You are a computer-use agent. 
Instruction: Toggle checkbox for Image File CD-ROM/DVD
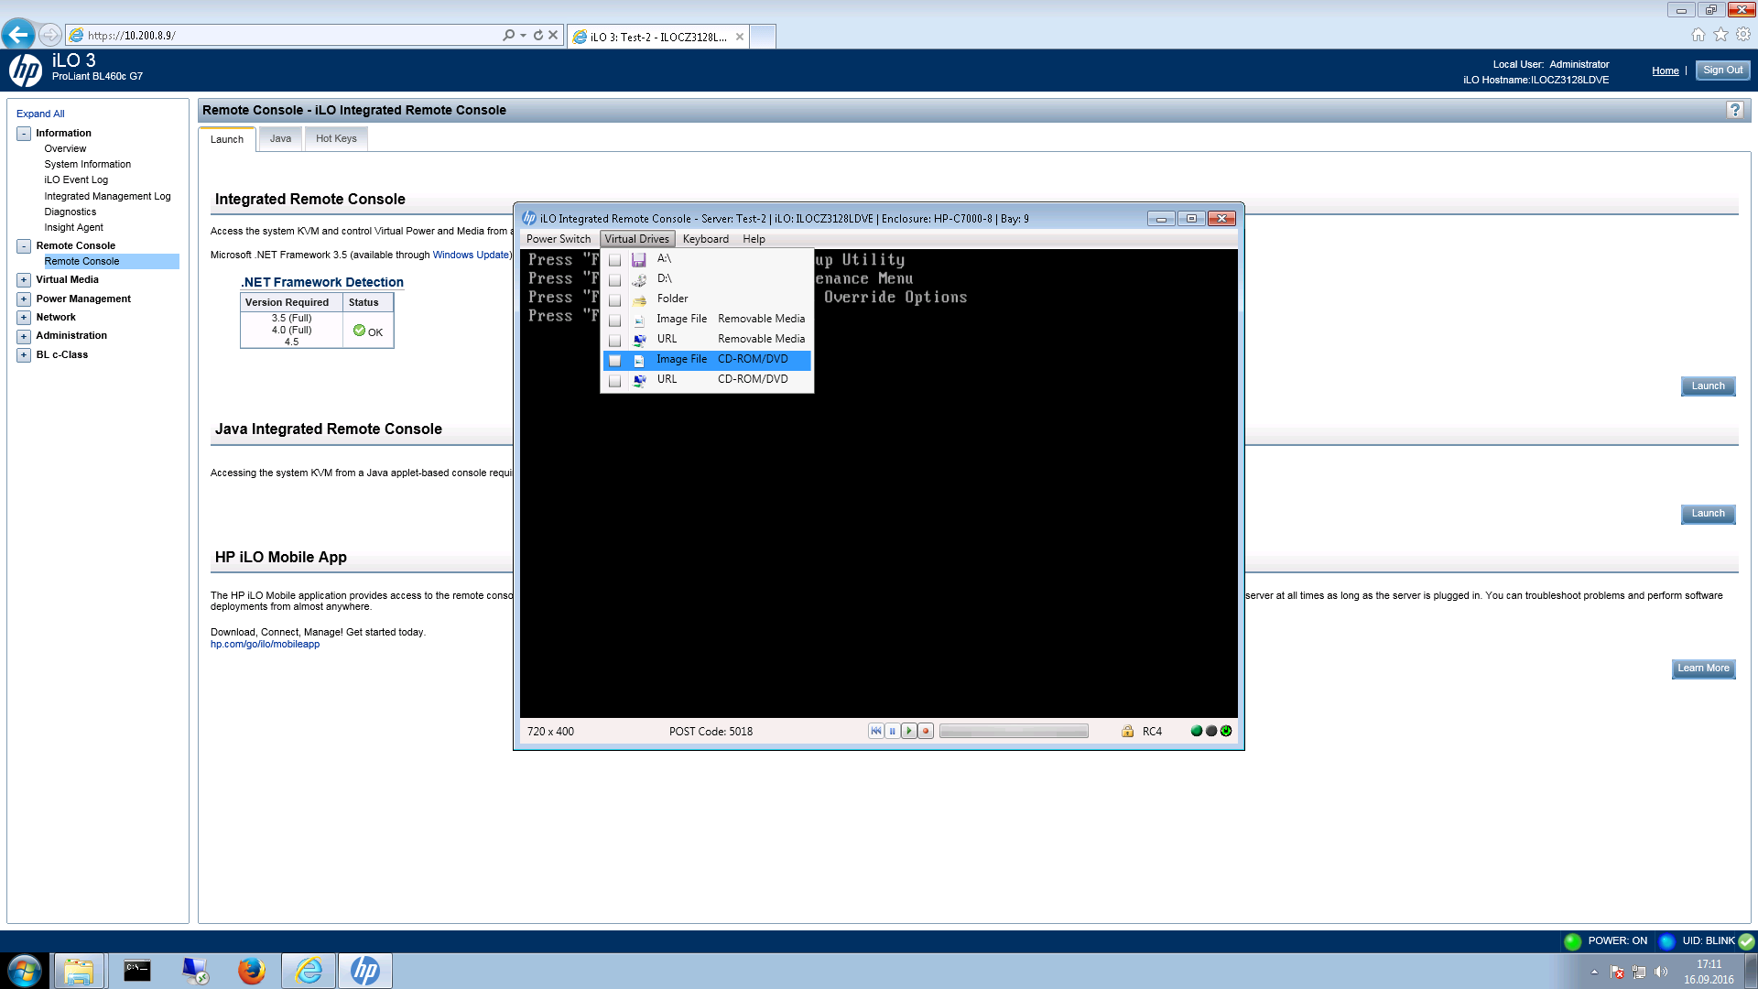[615, 361]
